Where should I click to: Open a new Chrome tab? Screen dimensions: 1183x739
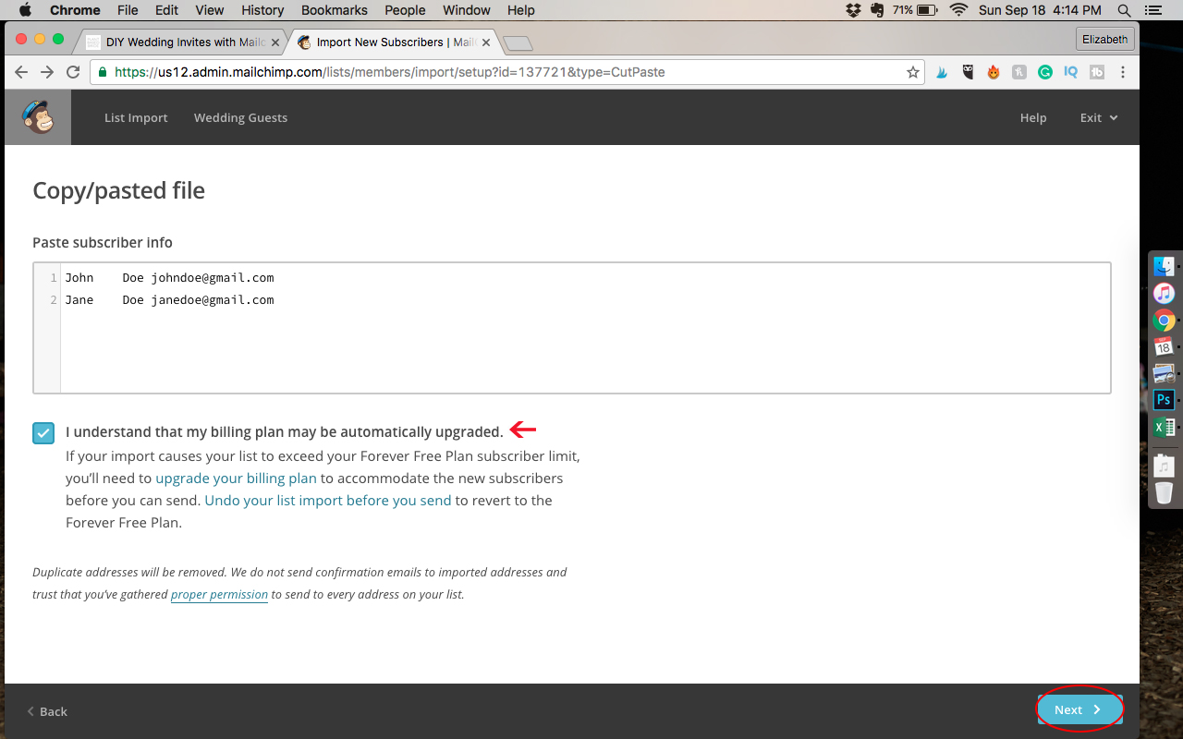tap(518, 43)
